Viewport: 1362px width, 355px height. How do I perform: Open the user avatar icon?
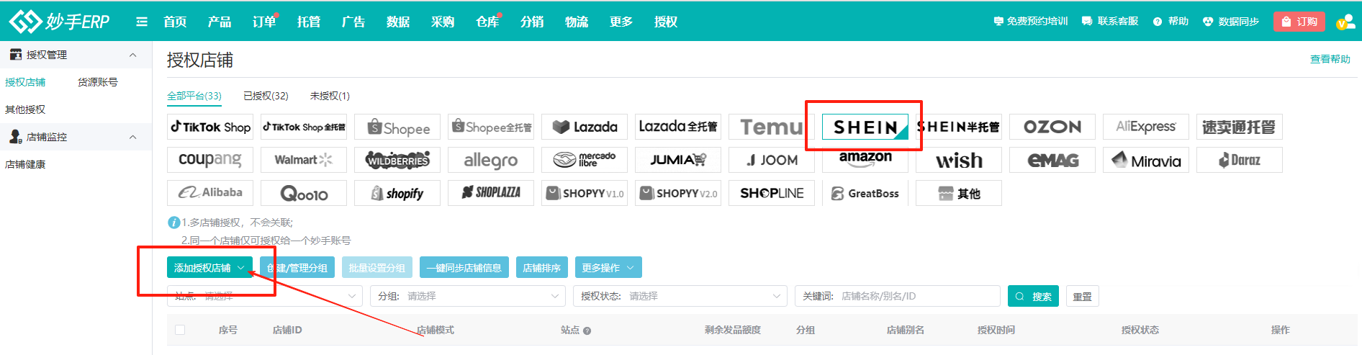point(1345,22)
